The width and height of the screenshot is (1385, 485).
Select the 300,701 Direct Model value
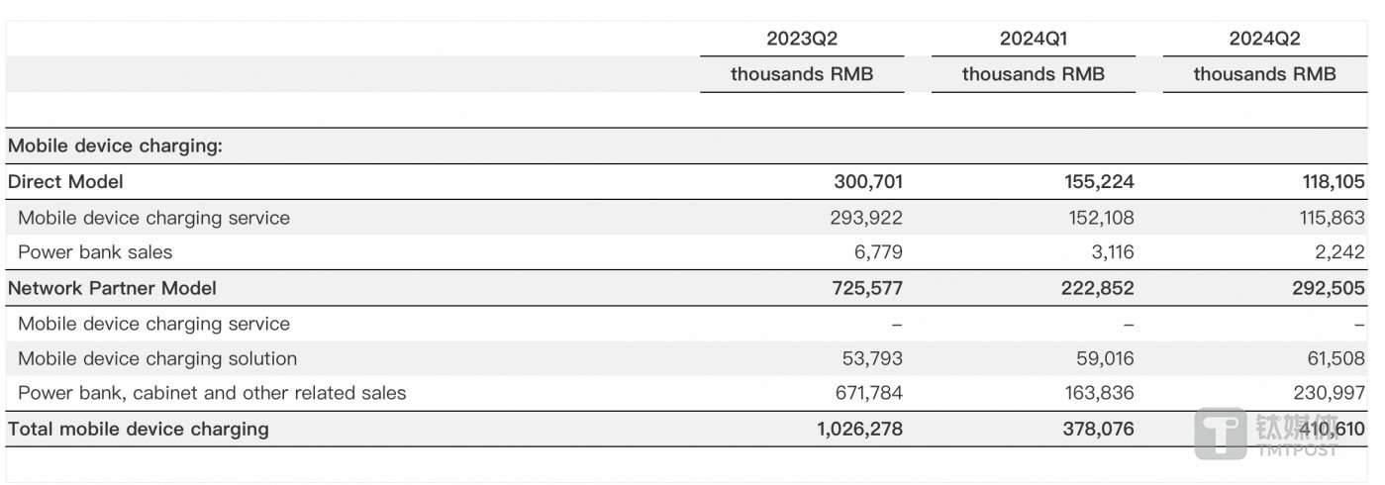(x=867, y=182)
